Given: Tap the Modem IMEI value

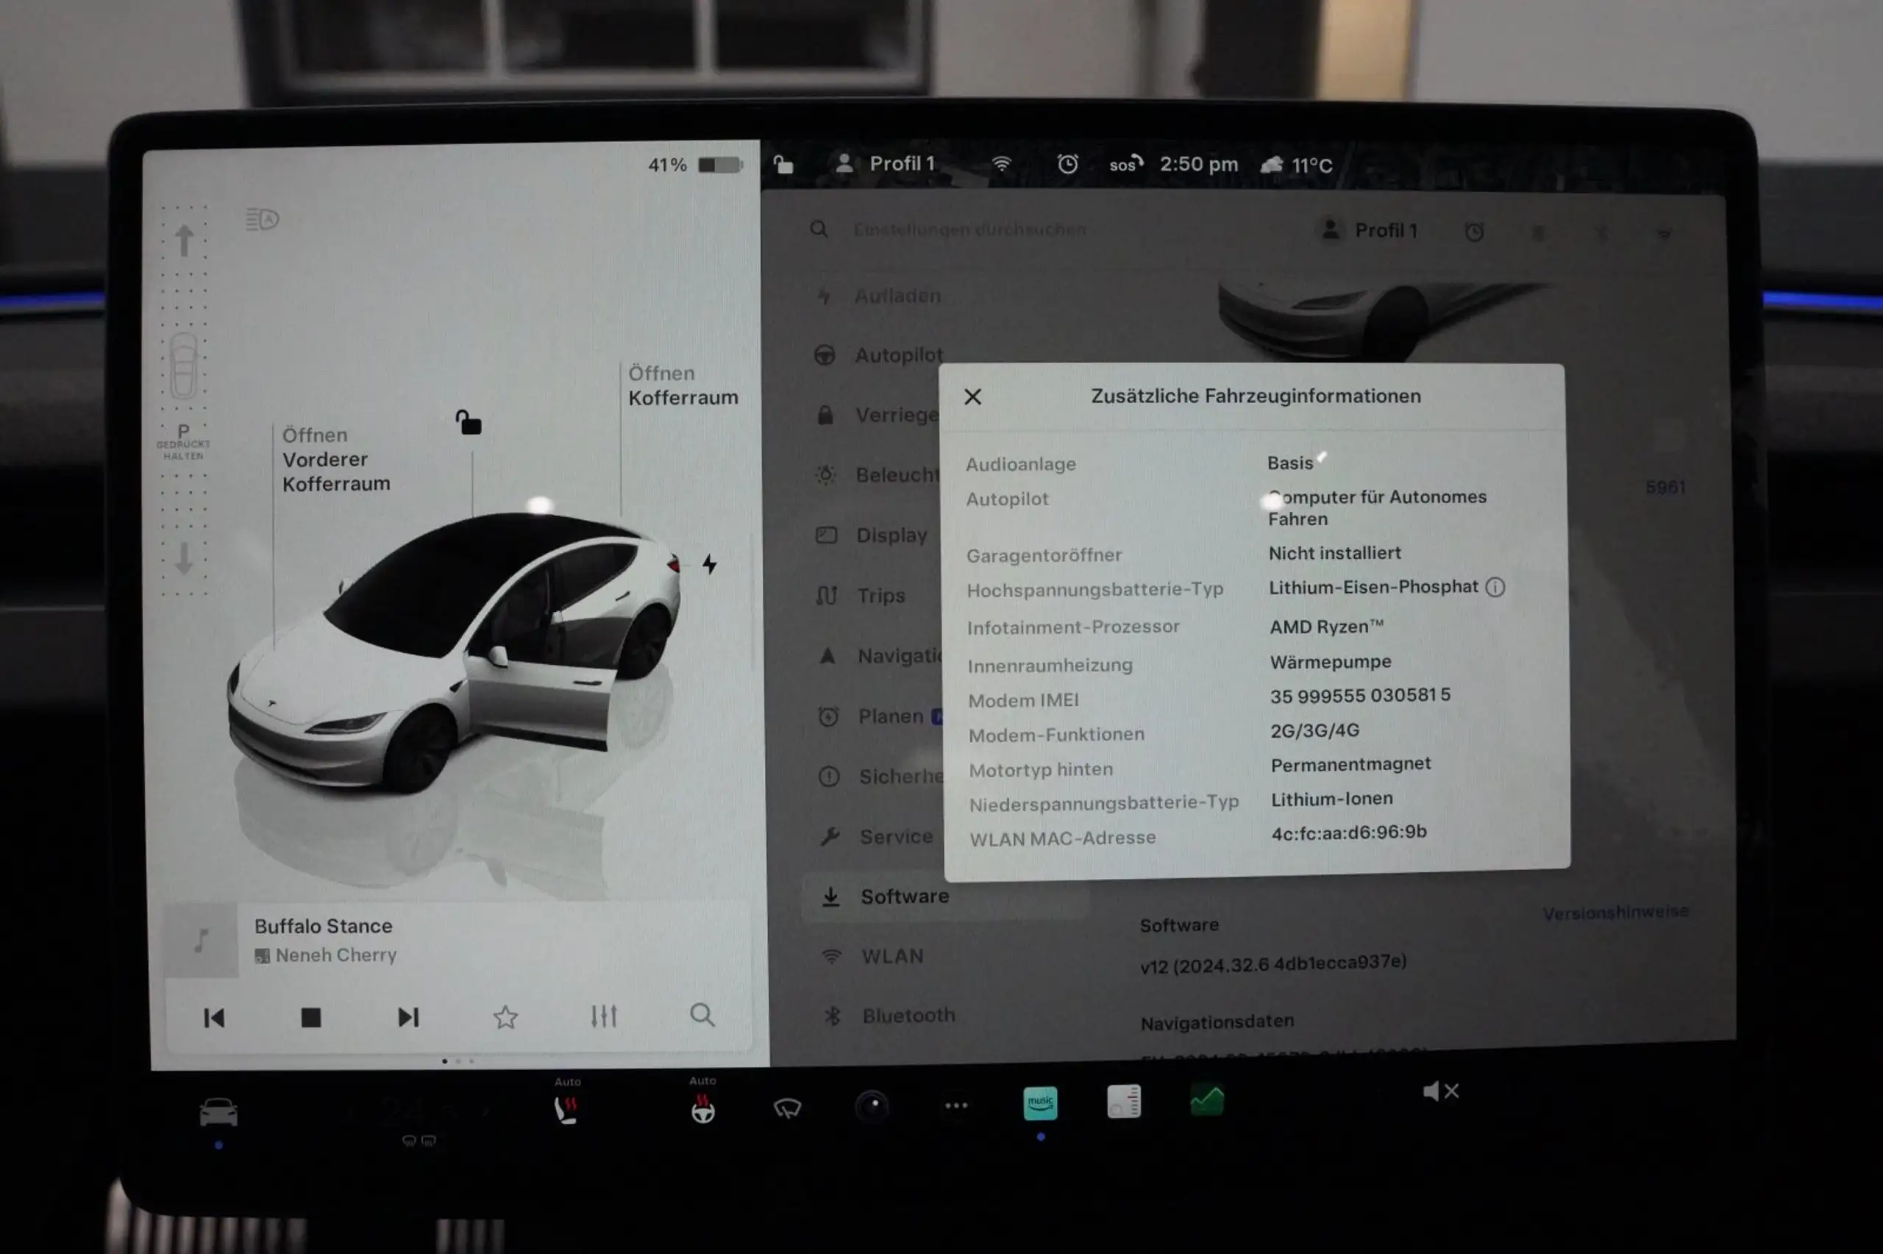Looking at the screenshot, I should tap(1360, 696).
